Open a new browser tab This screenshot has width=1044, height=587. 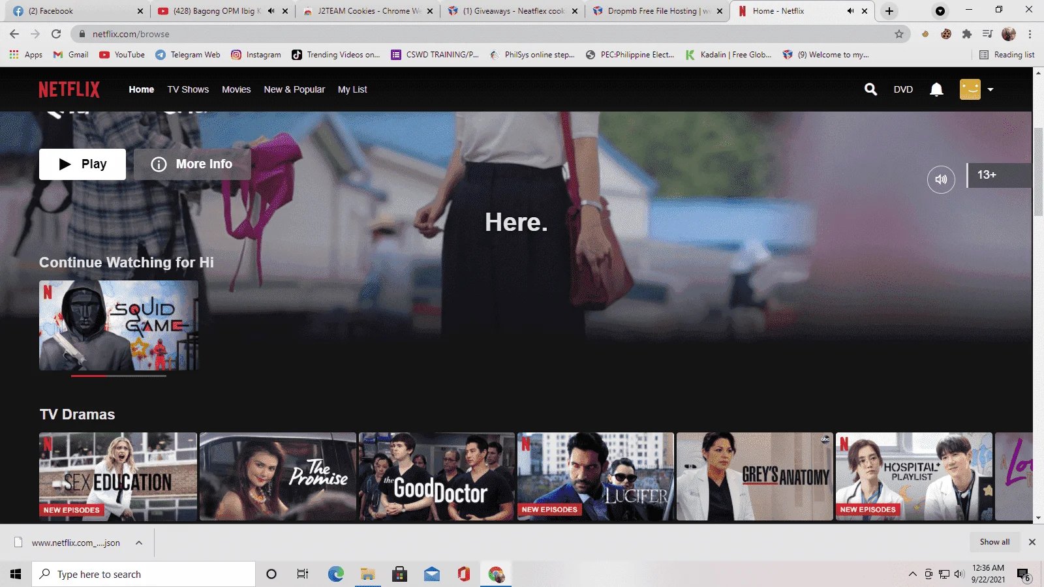click(889, 11)
